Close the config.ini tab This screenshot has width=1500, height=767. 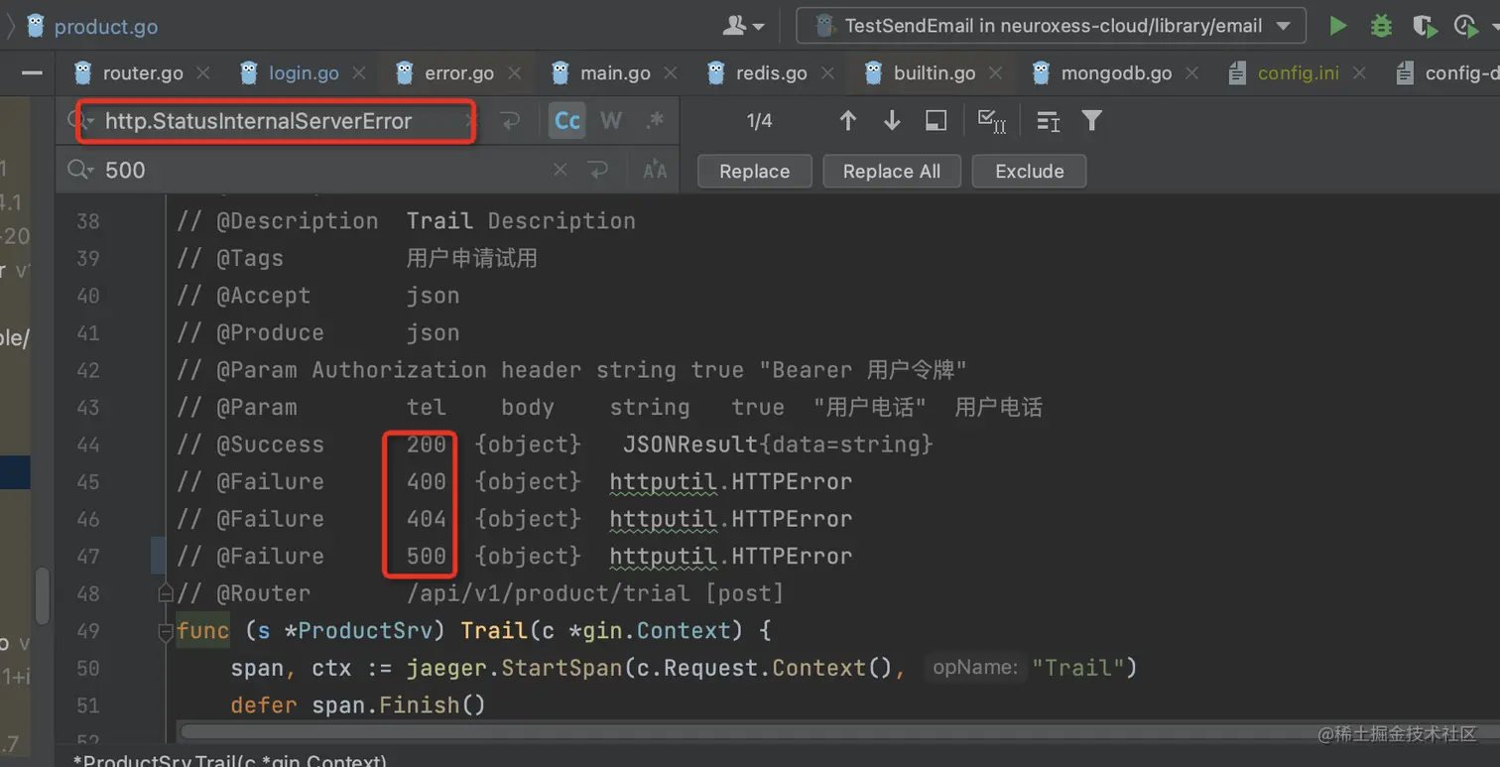pos(1359,73)
